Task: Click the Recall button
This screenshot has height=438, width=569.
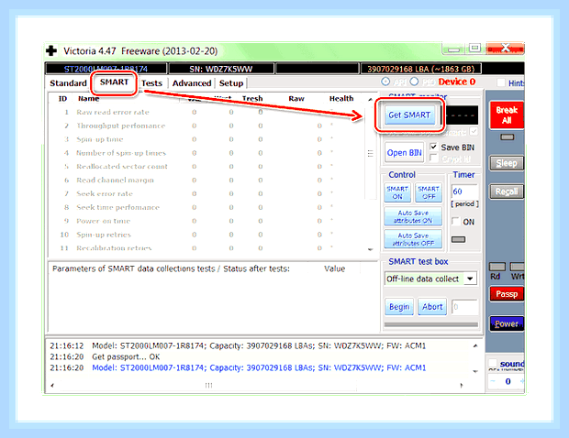Action: coord(507,192)
